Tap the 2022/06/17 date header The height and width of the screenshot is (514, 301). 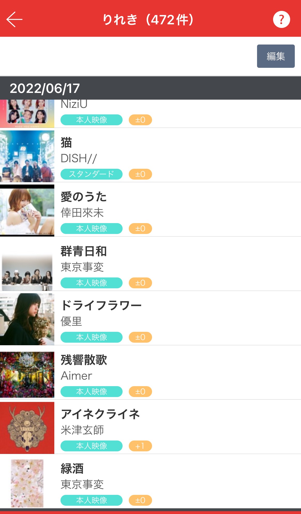(x=45, y=88)
